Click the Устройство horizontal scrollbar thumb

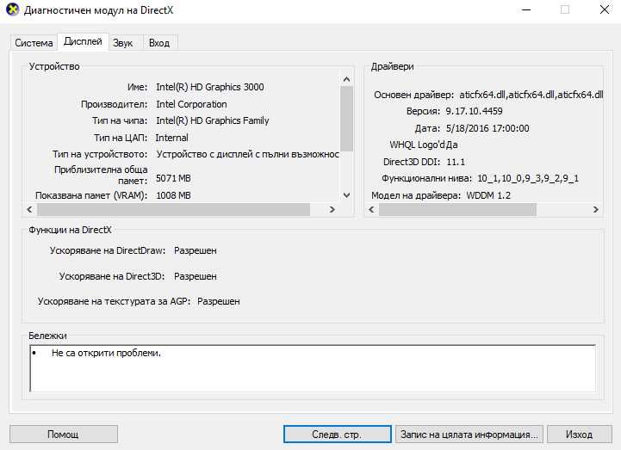pyautogui.click(x=173, y=209)
